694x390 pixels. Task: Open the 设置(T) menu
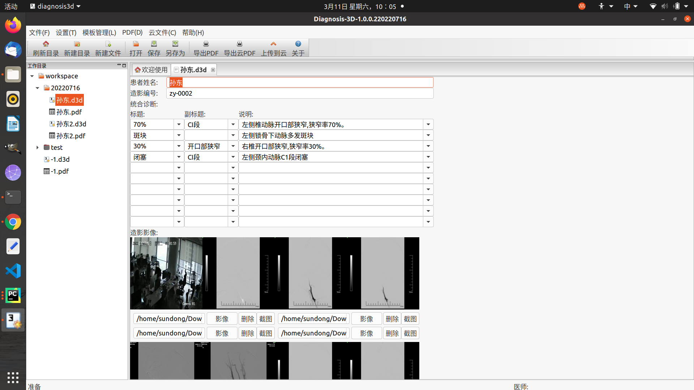(x=66, y=32)
